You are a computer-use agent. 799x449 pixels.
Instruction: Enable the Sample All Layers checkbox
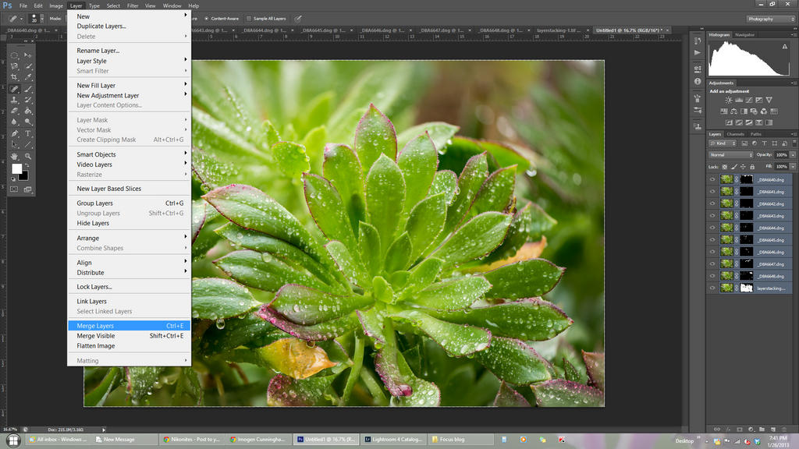tap(249, 18)
